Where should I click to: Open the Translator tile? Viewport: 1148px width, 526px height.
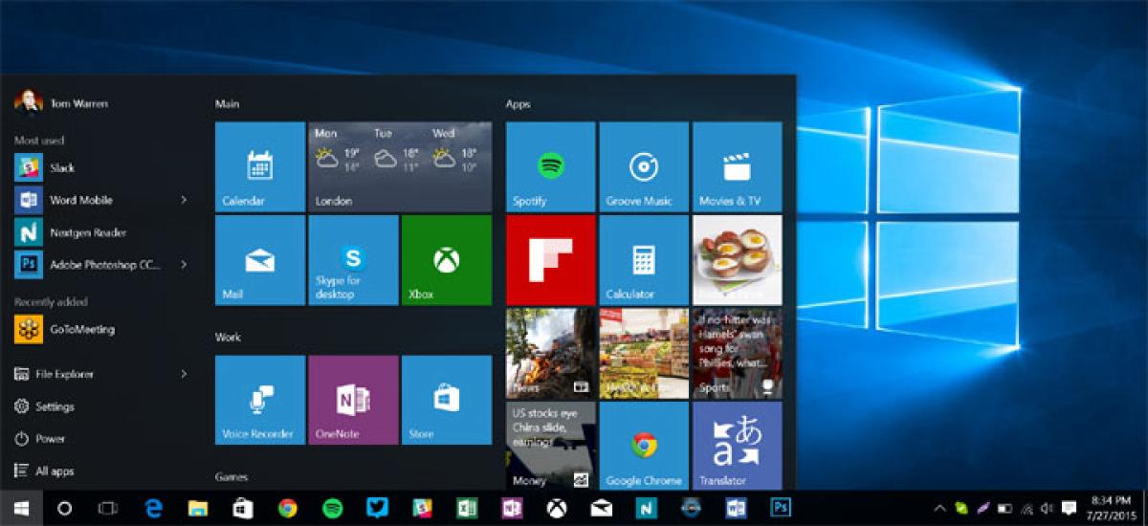pos(737,446)
